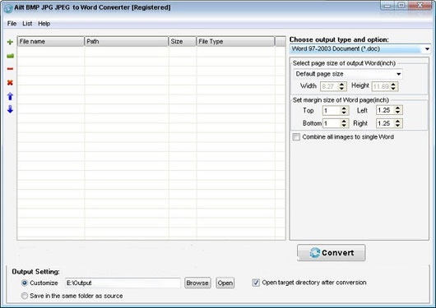The image size is (436, 308).
Task: Click the Width value field
Action: (329, 86)
